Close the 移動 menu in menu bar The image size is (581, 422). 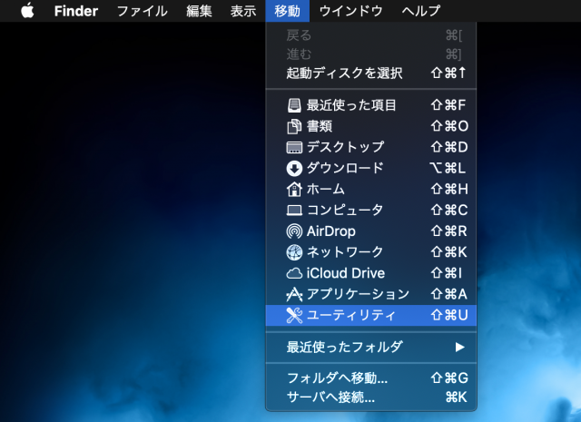coord(287,11)
